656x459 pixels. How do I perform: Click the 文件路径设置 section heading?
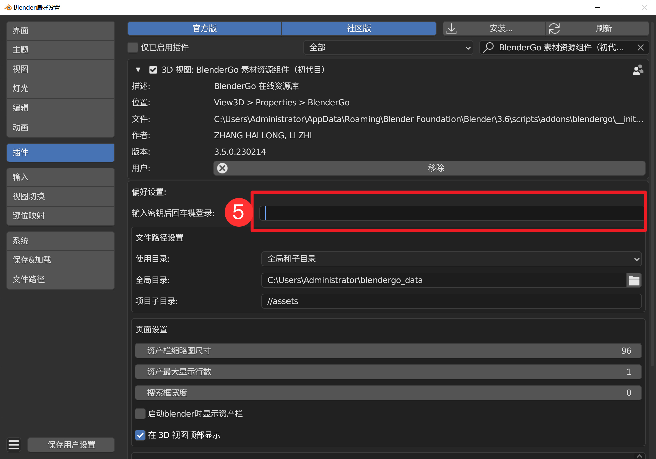(159, 238)
